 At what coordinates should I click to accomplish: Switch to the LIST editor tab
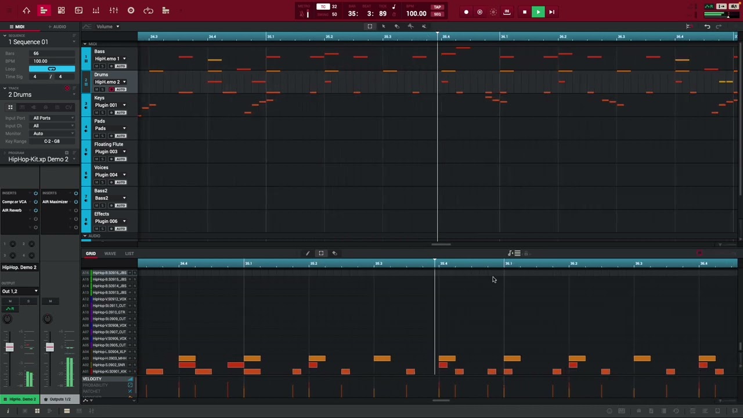click(x=129, y=254)
